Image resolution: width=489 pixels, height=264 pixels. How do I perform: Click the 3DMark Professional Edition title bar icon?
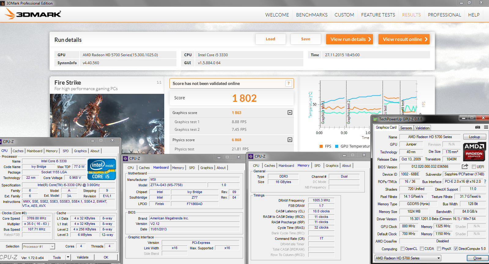3,3
